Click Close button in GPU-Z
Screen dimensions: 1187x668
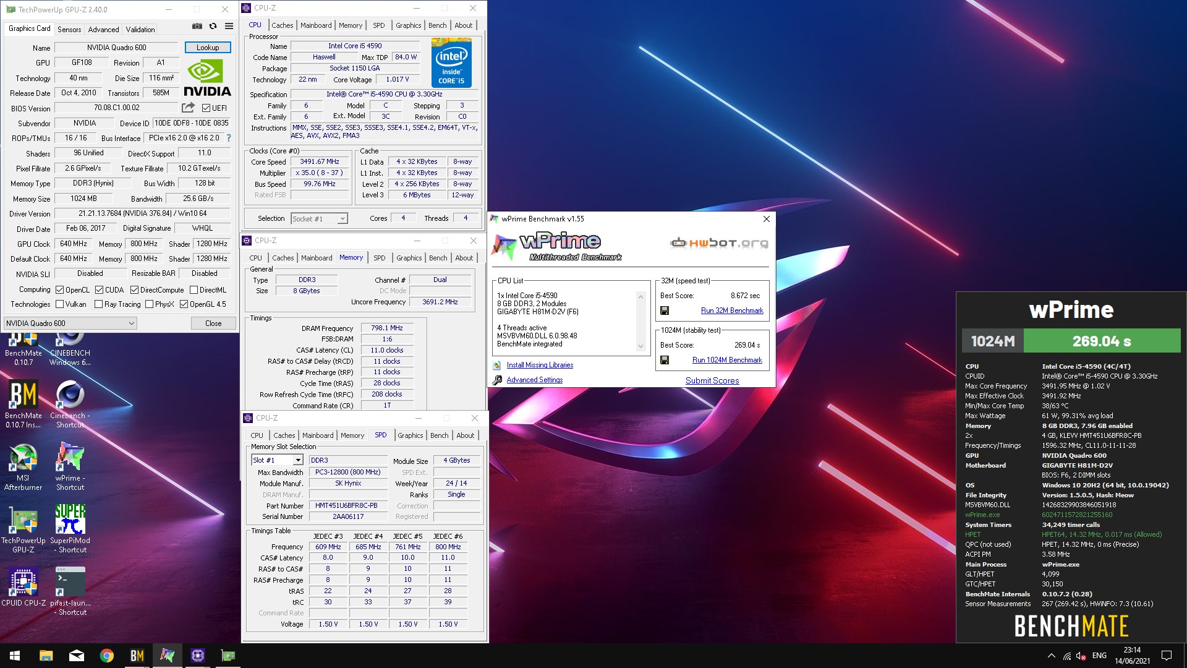213,323
